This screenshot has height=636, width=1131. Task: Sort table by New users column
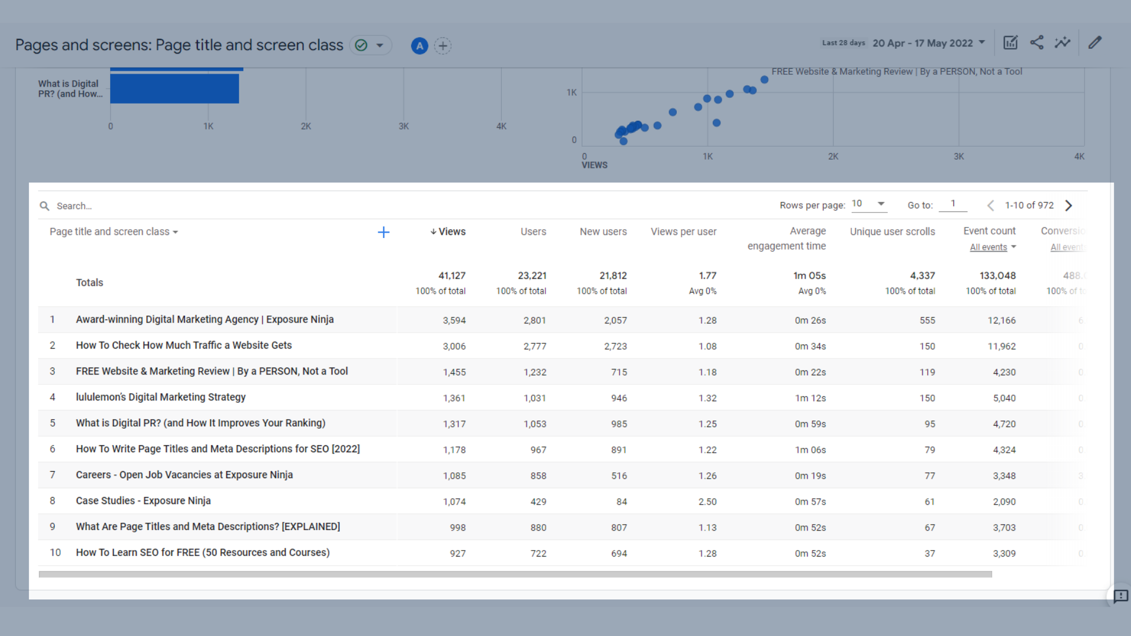603,232
